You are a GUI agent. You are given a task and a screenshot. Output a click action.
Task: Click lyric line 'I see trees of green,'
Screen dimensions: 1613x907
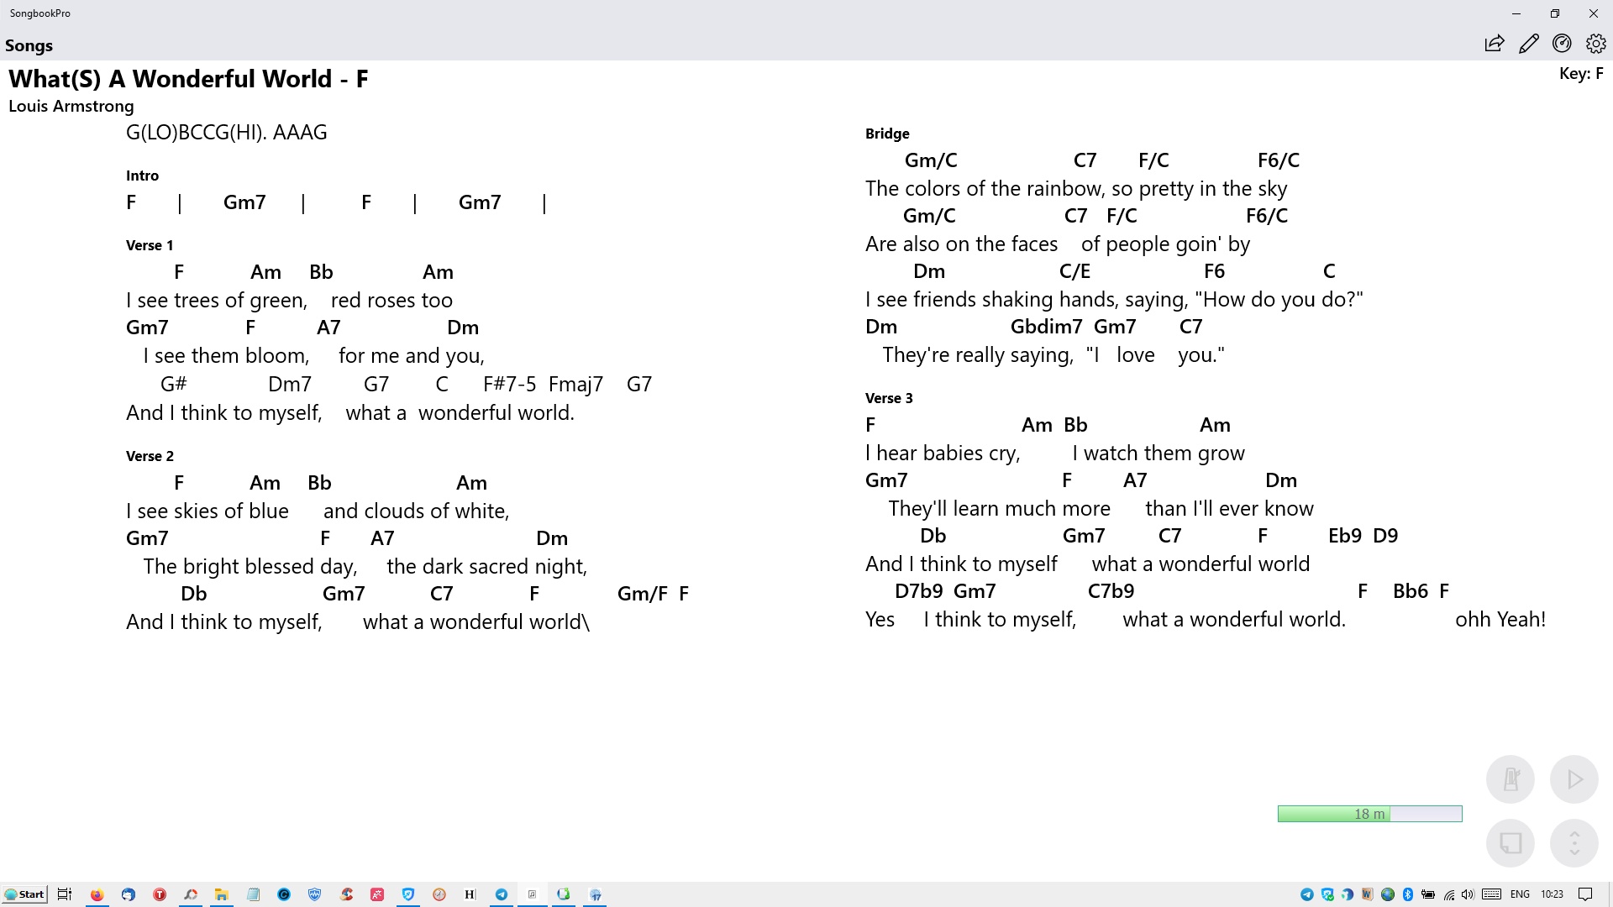pos(217,301)
